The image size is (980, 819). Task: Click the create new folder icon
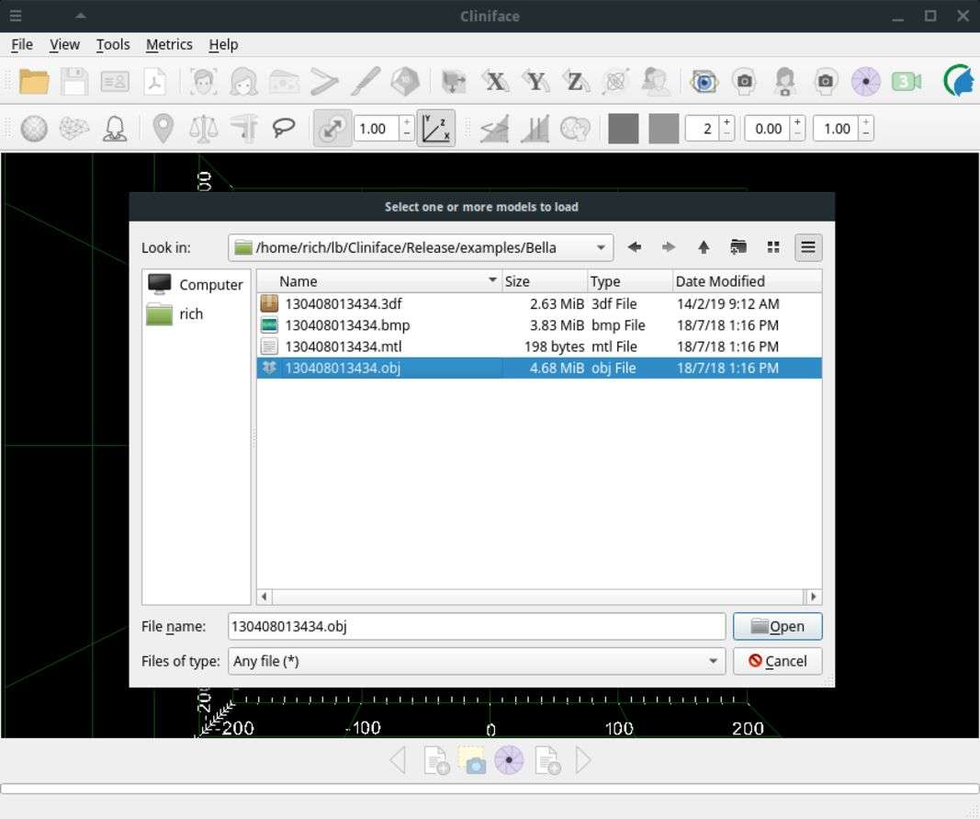coord(738,247)
